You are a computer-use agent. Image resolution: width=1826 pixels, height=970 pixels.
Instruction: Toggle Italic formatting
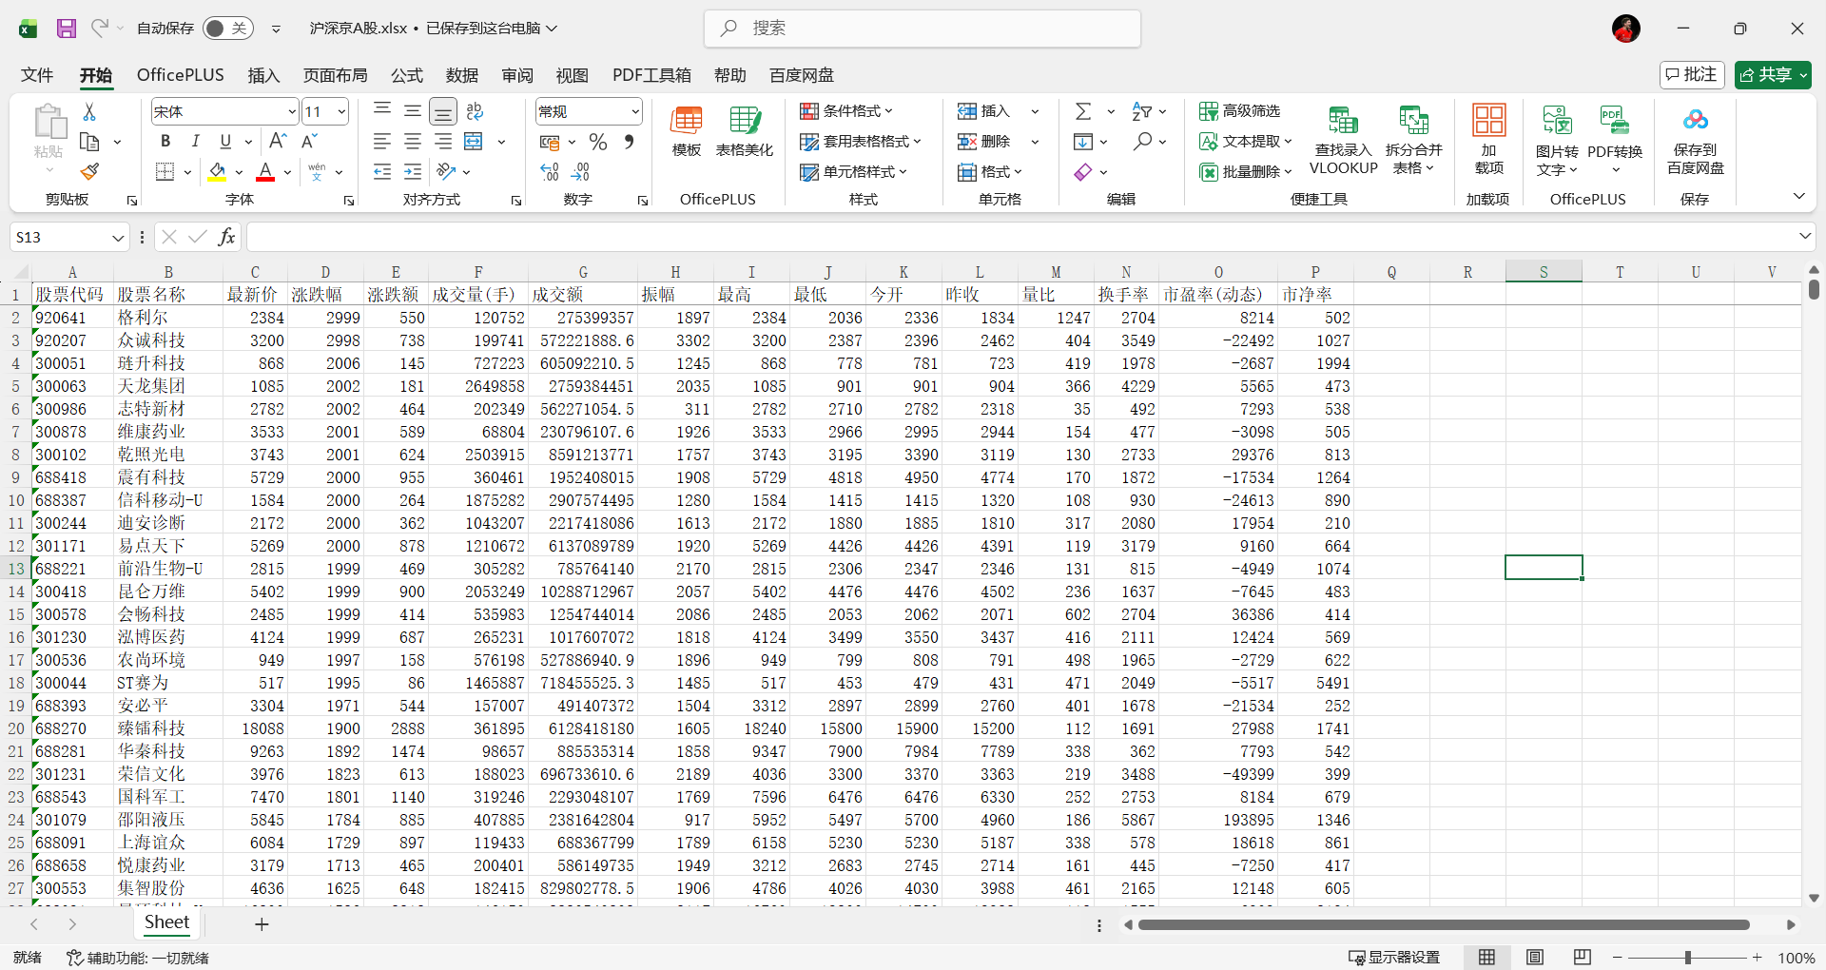(195, 142)
